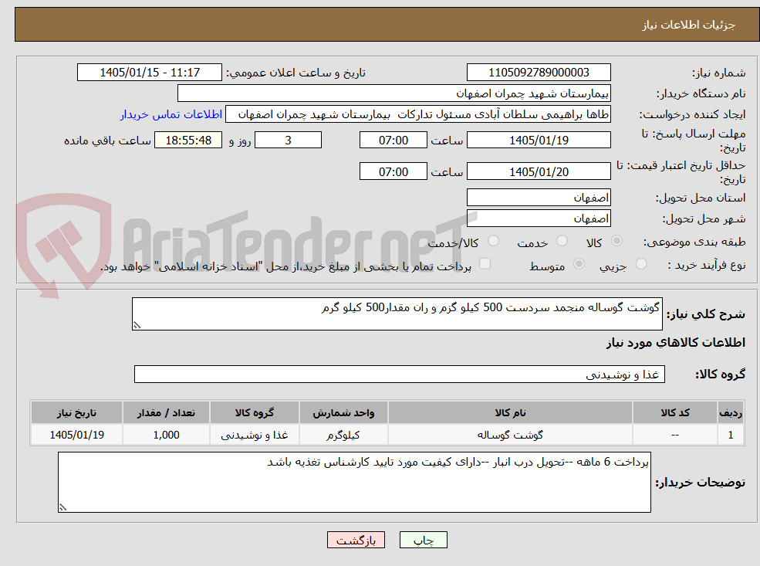Click the تاریخ نیاز column header
The width and height of the screenshot is (760, 566).
pos(76,413)
